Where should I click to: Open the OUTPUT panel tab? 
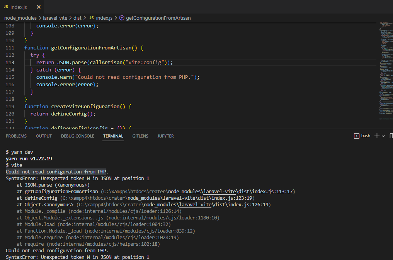(x=44, y=136)
